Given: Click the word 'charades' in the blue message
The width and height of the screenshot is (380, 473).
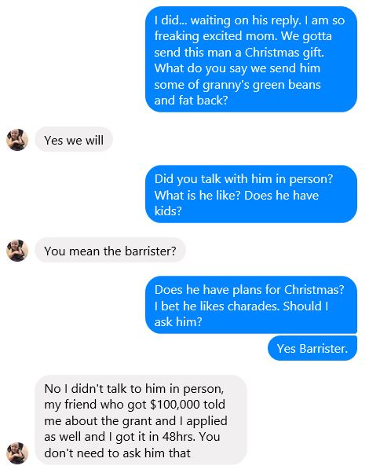Looking at the screenshot, I should pos(254,306).
